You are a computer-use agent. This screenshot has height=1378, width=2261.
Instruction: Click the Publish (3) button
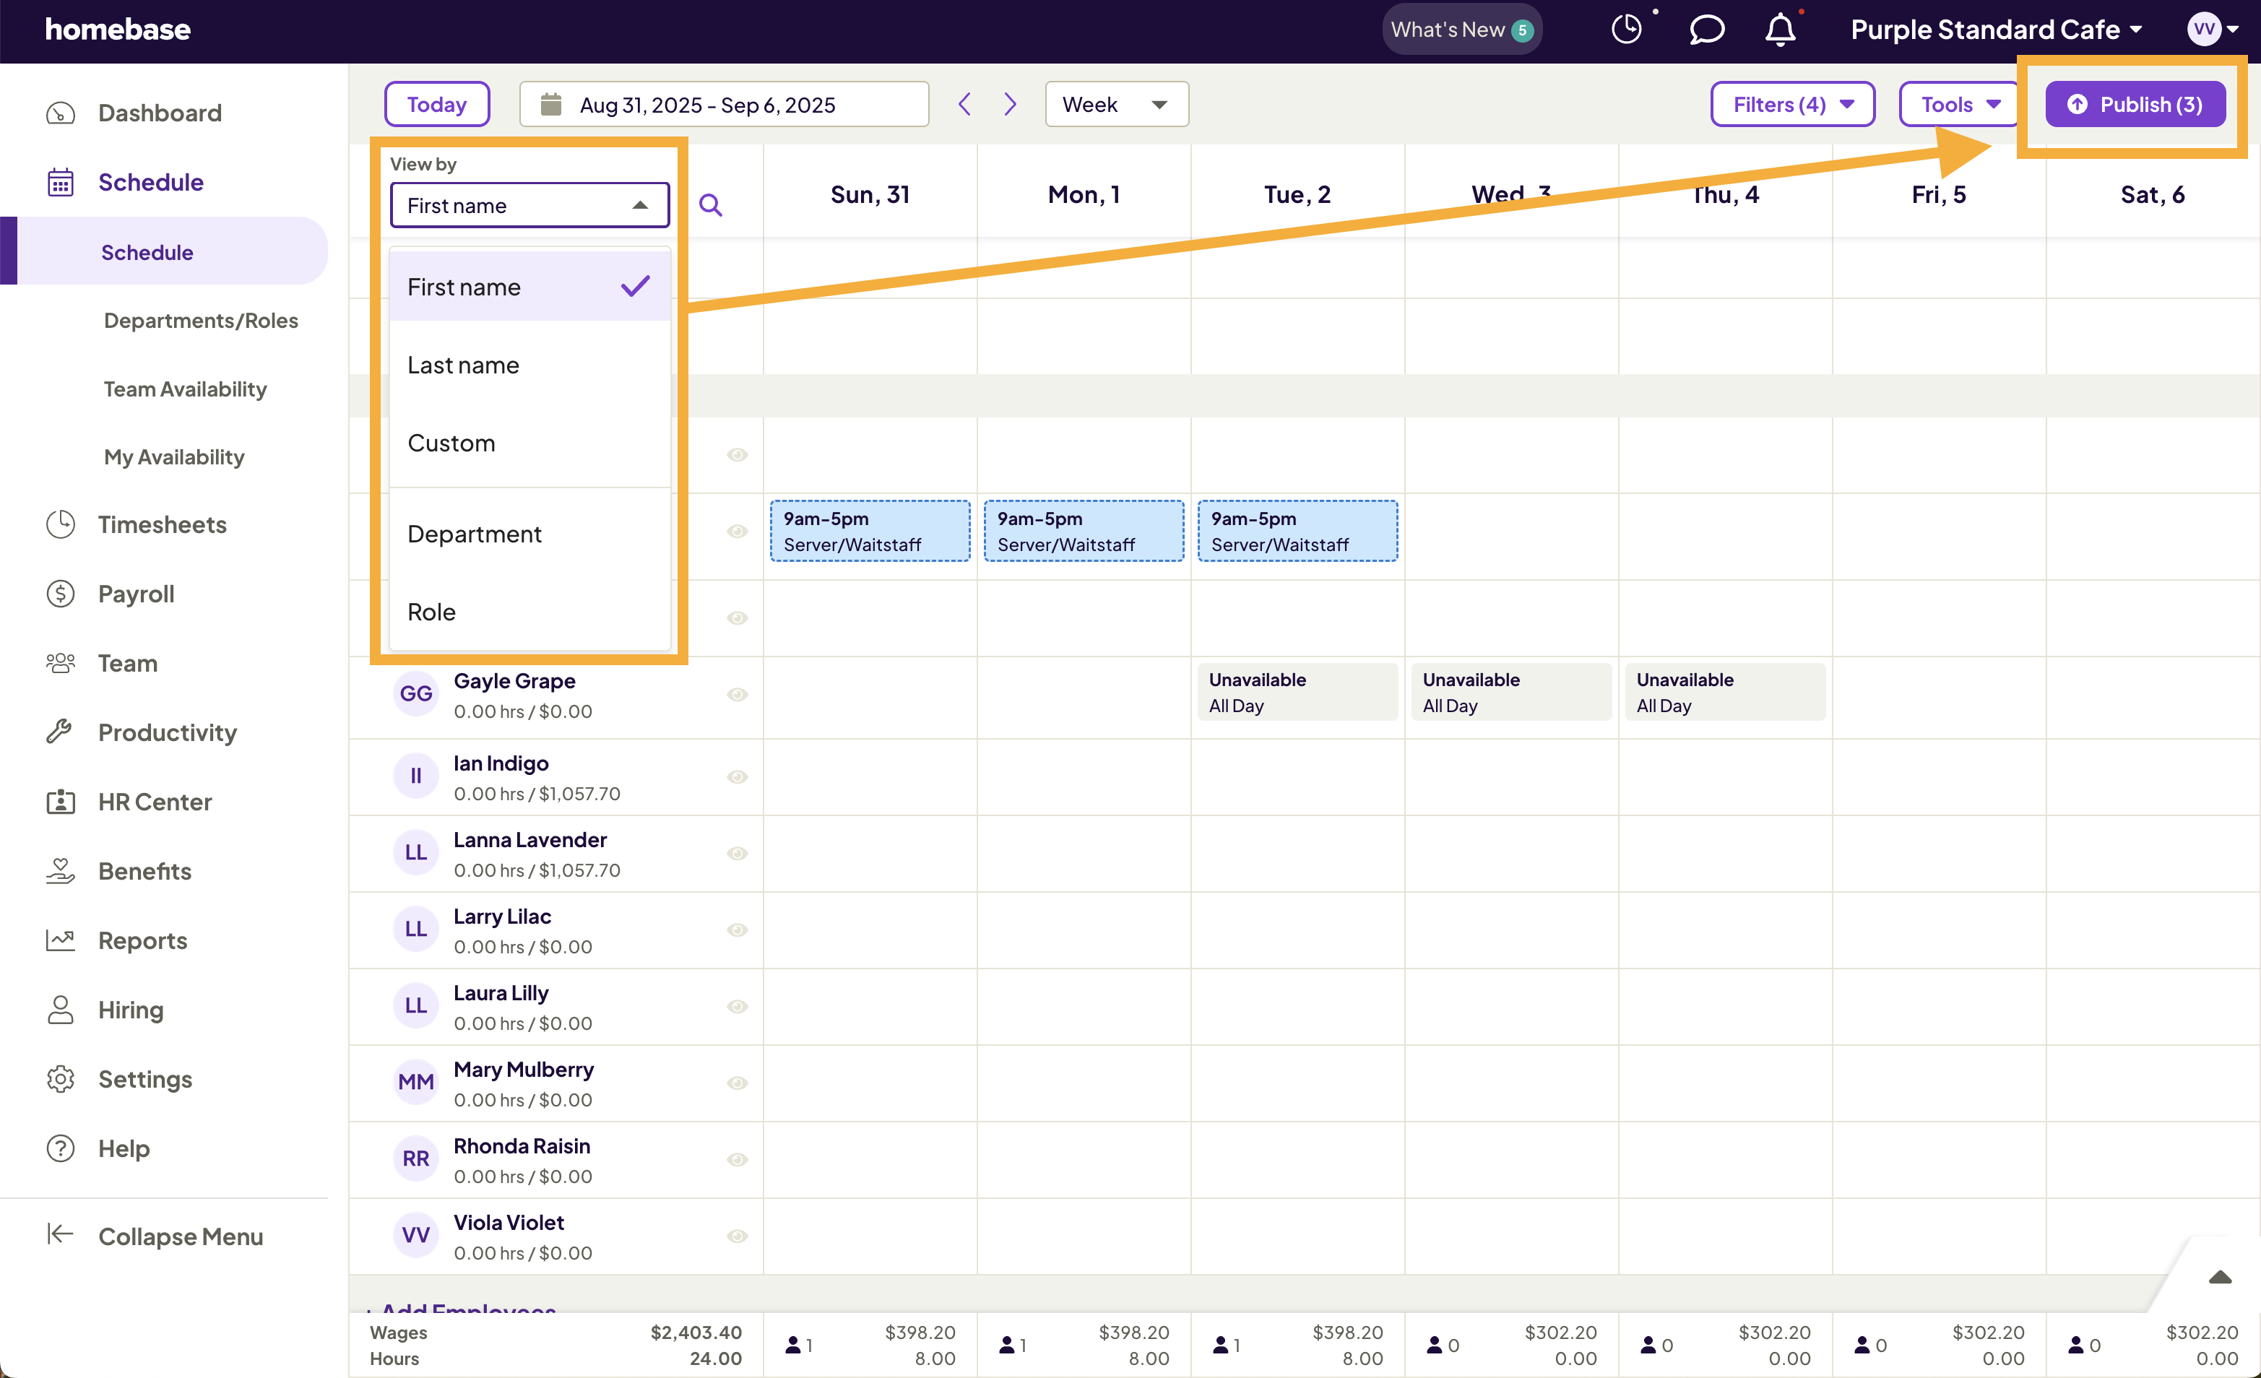(2135, 104)
